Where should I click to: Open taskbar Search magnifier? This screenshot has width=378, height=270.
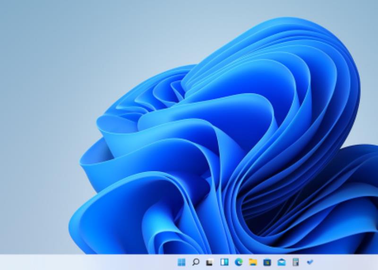(x=196, y=262)
